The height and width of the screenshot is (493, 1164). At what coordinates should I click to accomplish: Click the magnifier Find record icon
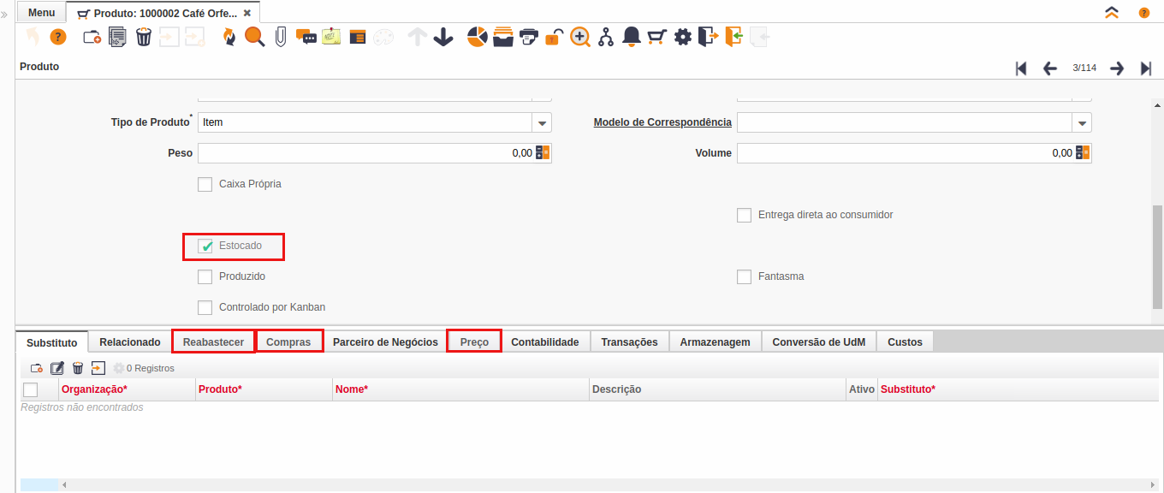point(254,37)
